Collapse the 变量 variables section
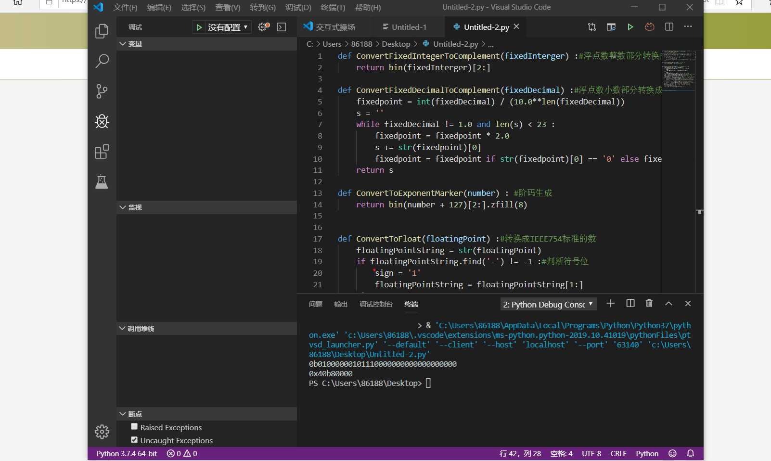 [x=206, y=44]
